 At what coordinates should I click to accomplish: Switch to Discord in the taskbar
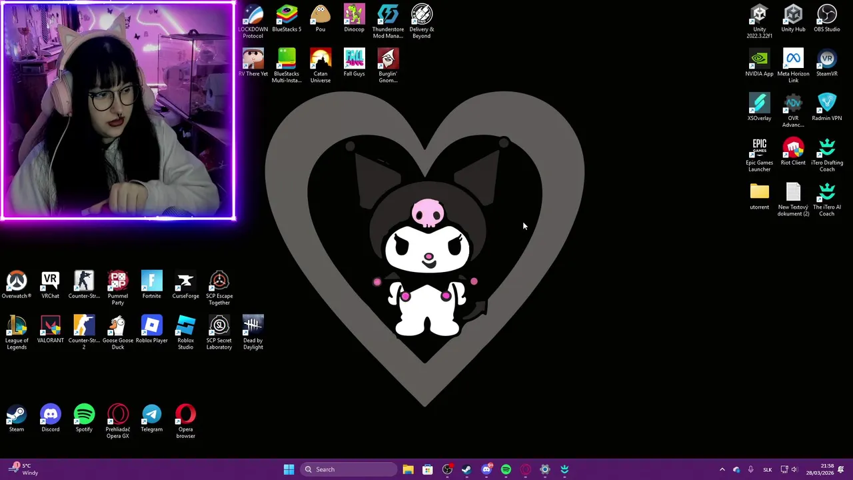point(486,469)
